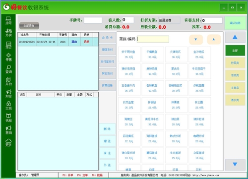Click the 会员卡 payment button

108,38
